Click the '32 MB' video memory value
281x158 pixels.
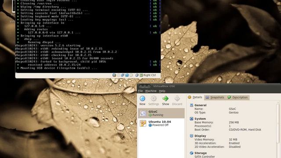(x=233, y=140)
